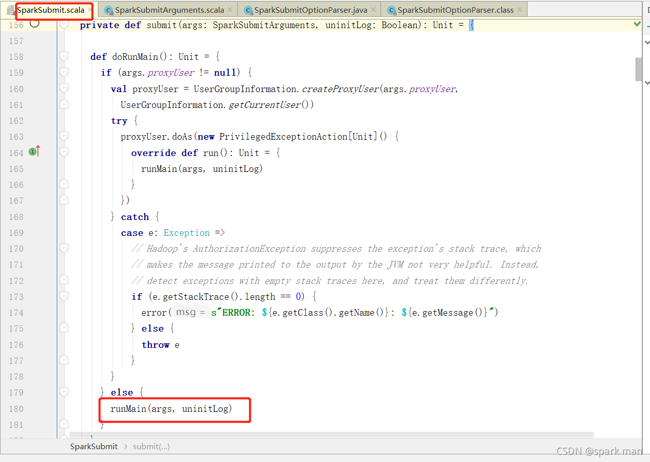Image resolution: width=650 pixels, height=462 pixels.
Task: Collapse the override def run fold on line 164
Action: (x=64, y=152)
